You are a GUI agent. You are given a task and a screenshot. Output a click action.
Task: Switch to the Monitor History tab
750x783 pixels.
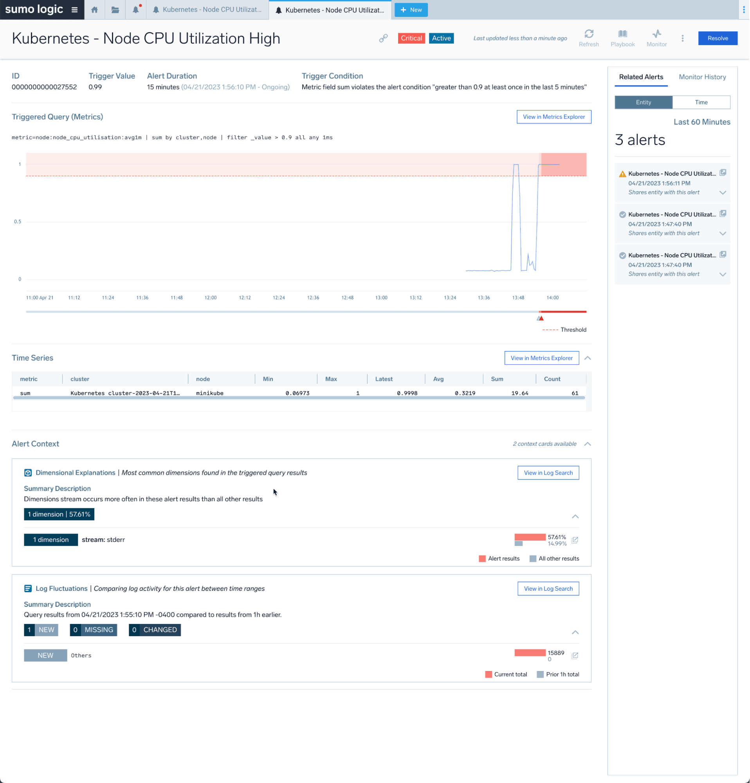tap(703, 77)
